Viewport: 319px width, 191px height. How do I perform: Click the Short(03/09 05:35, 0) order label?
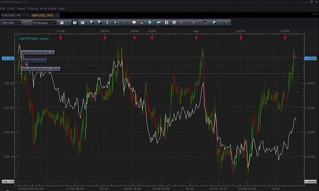coord(38,52)
